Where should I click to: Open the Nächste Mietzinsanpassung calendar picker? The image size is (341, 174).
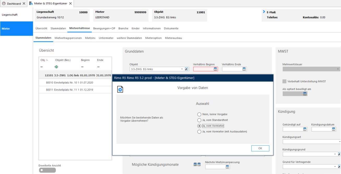227,167
